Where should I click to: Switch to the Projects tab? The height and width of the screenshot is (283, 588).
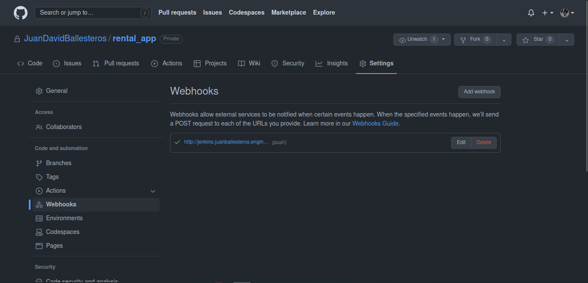pyautogui.click(x=210, y=63)
